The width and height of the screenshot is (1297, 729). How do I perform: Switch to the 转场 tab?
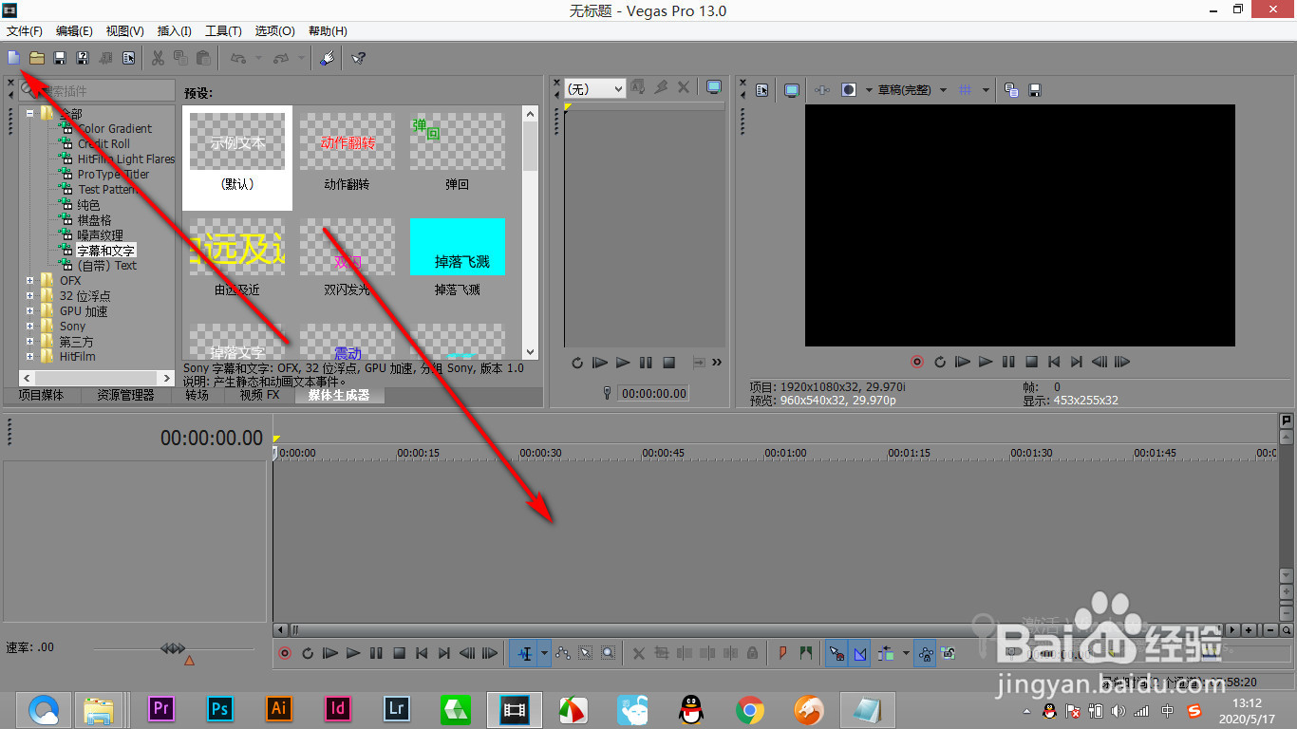pos(197,395)
